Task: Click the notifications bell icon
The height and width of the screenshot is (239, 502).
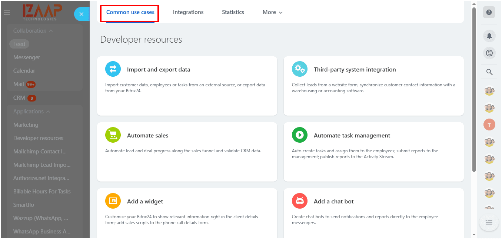Action: click(x=489, y=36)
